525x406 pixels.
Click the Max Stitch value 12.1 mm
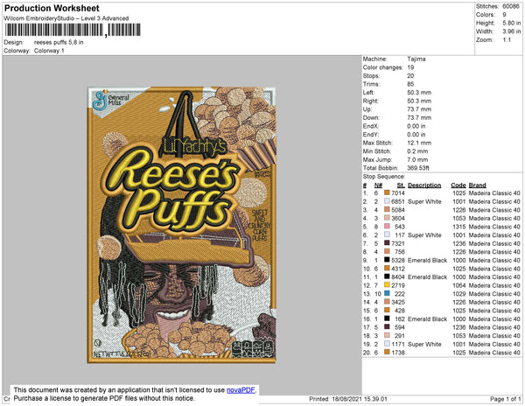pos(419,143)
